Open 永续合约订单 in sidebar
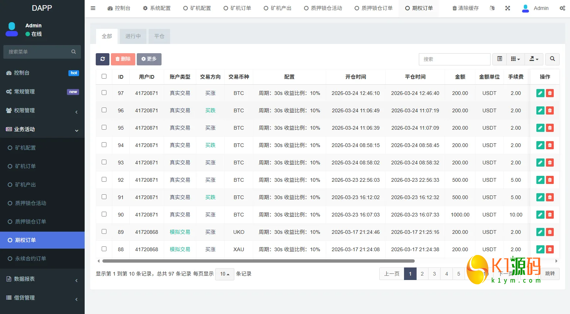 [42, 259]
